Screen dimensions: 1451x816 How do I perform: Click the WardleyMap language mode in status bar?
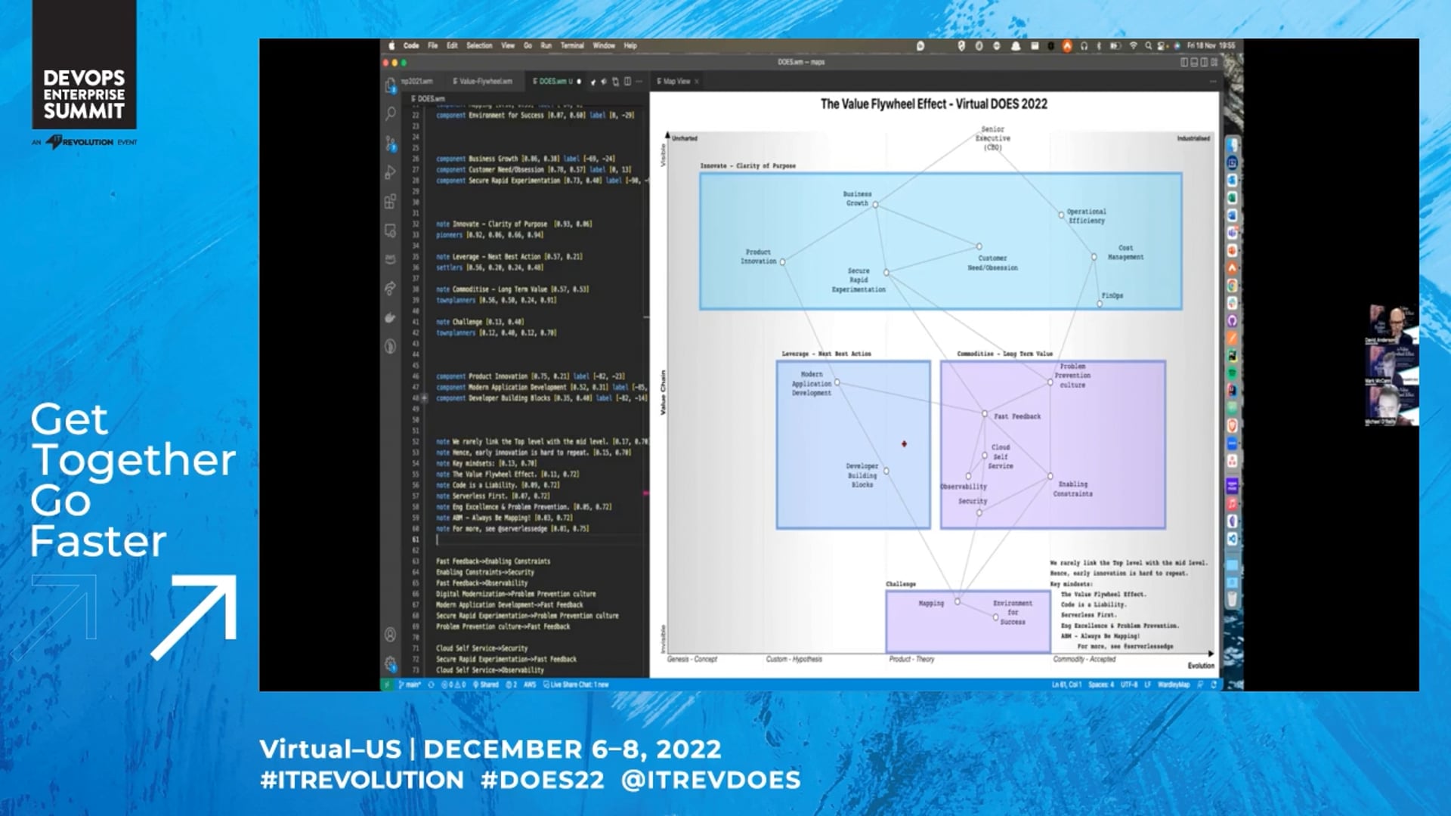point(1174,685)
